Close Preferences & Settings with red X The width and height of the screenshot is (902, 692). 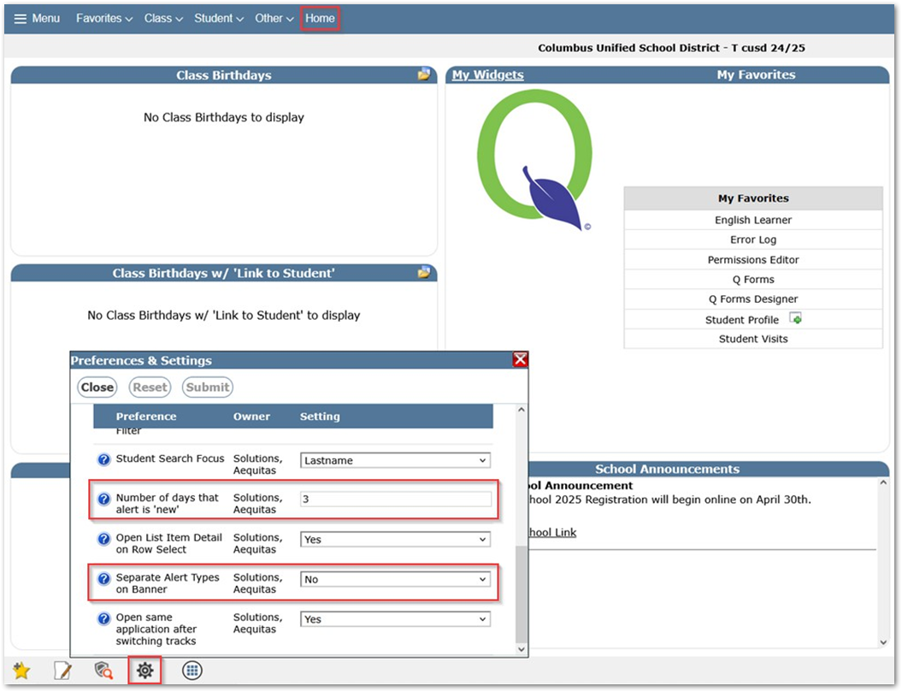[520, 360]
